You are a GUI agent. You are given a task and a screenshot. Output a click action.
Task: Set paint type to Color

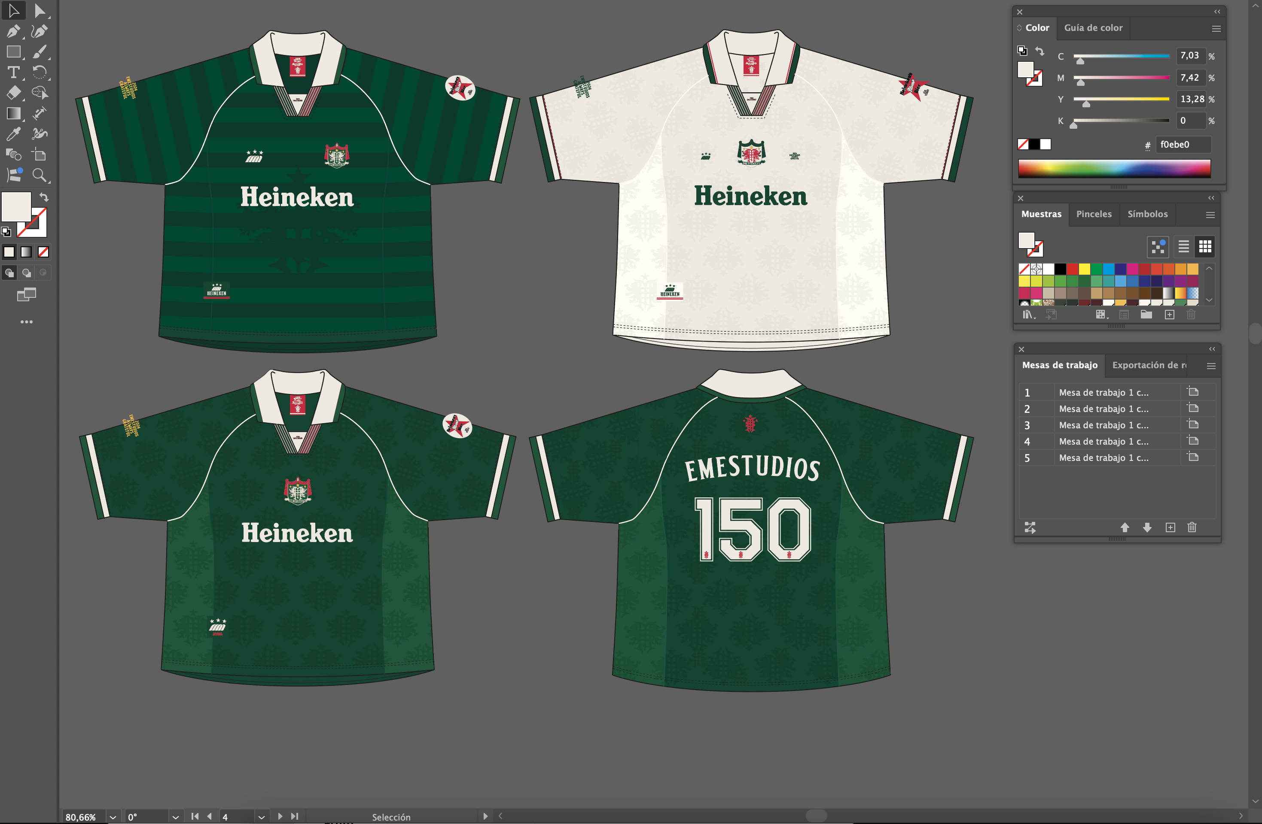(9, 251)
